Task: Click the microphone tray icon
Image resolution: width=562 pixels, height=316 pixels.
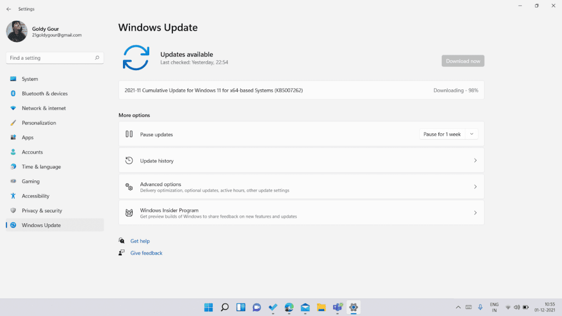Action: click(480, 307)
